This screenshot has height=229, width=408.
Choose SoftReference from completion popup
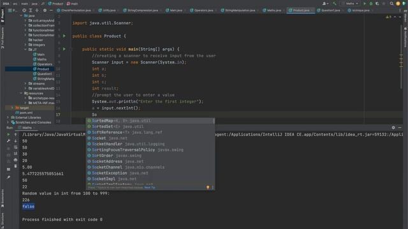click(150, 132)
